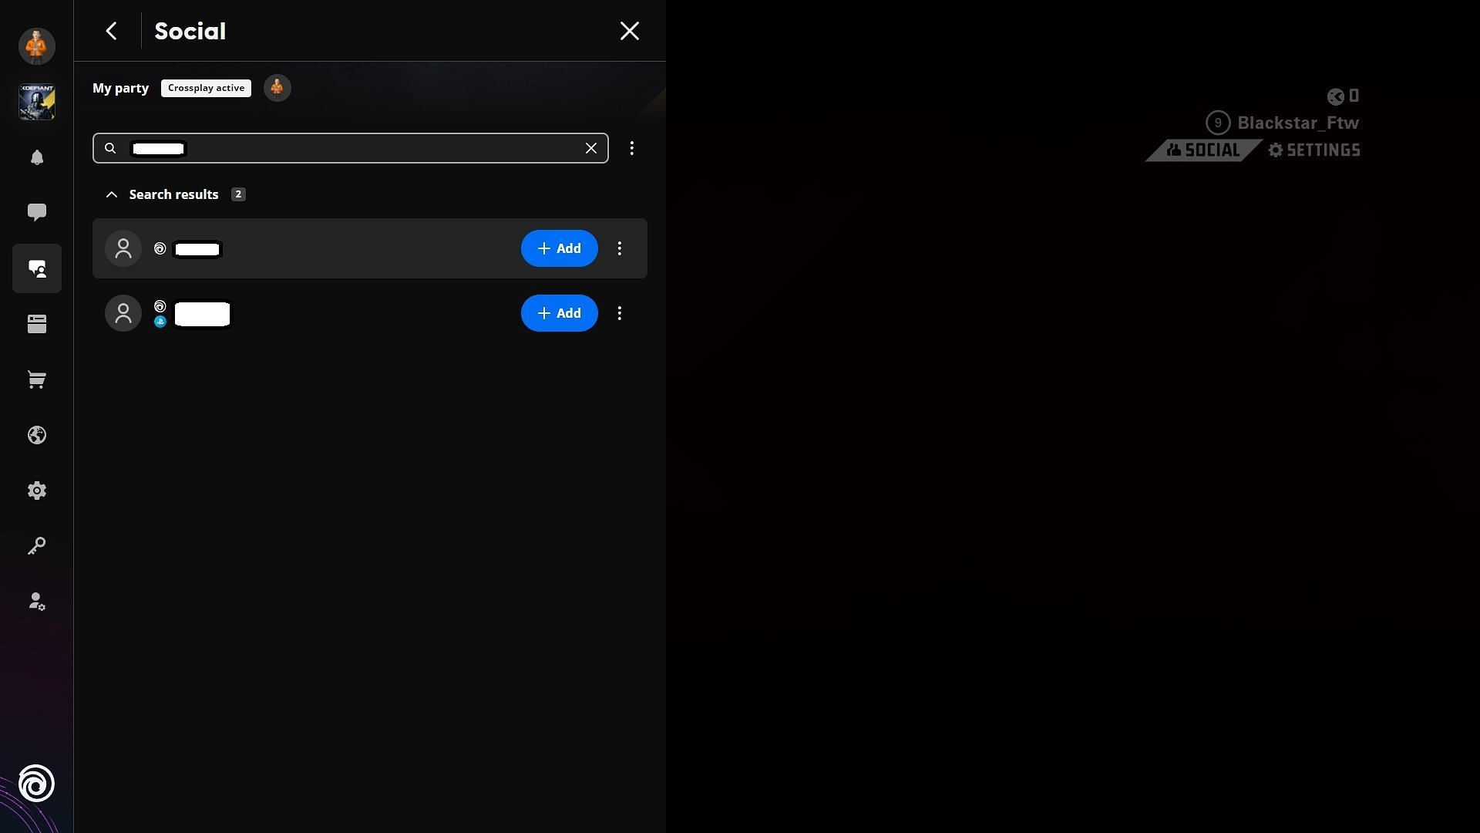
Task: Click the back arrow to go back
Action: coord(111,31)
